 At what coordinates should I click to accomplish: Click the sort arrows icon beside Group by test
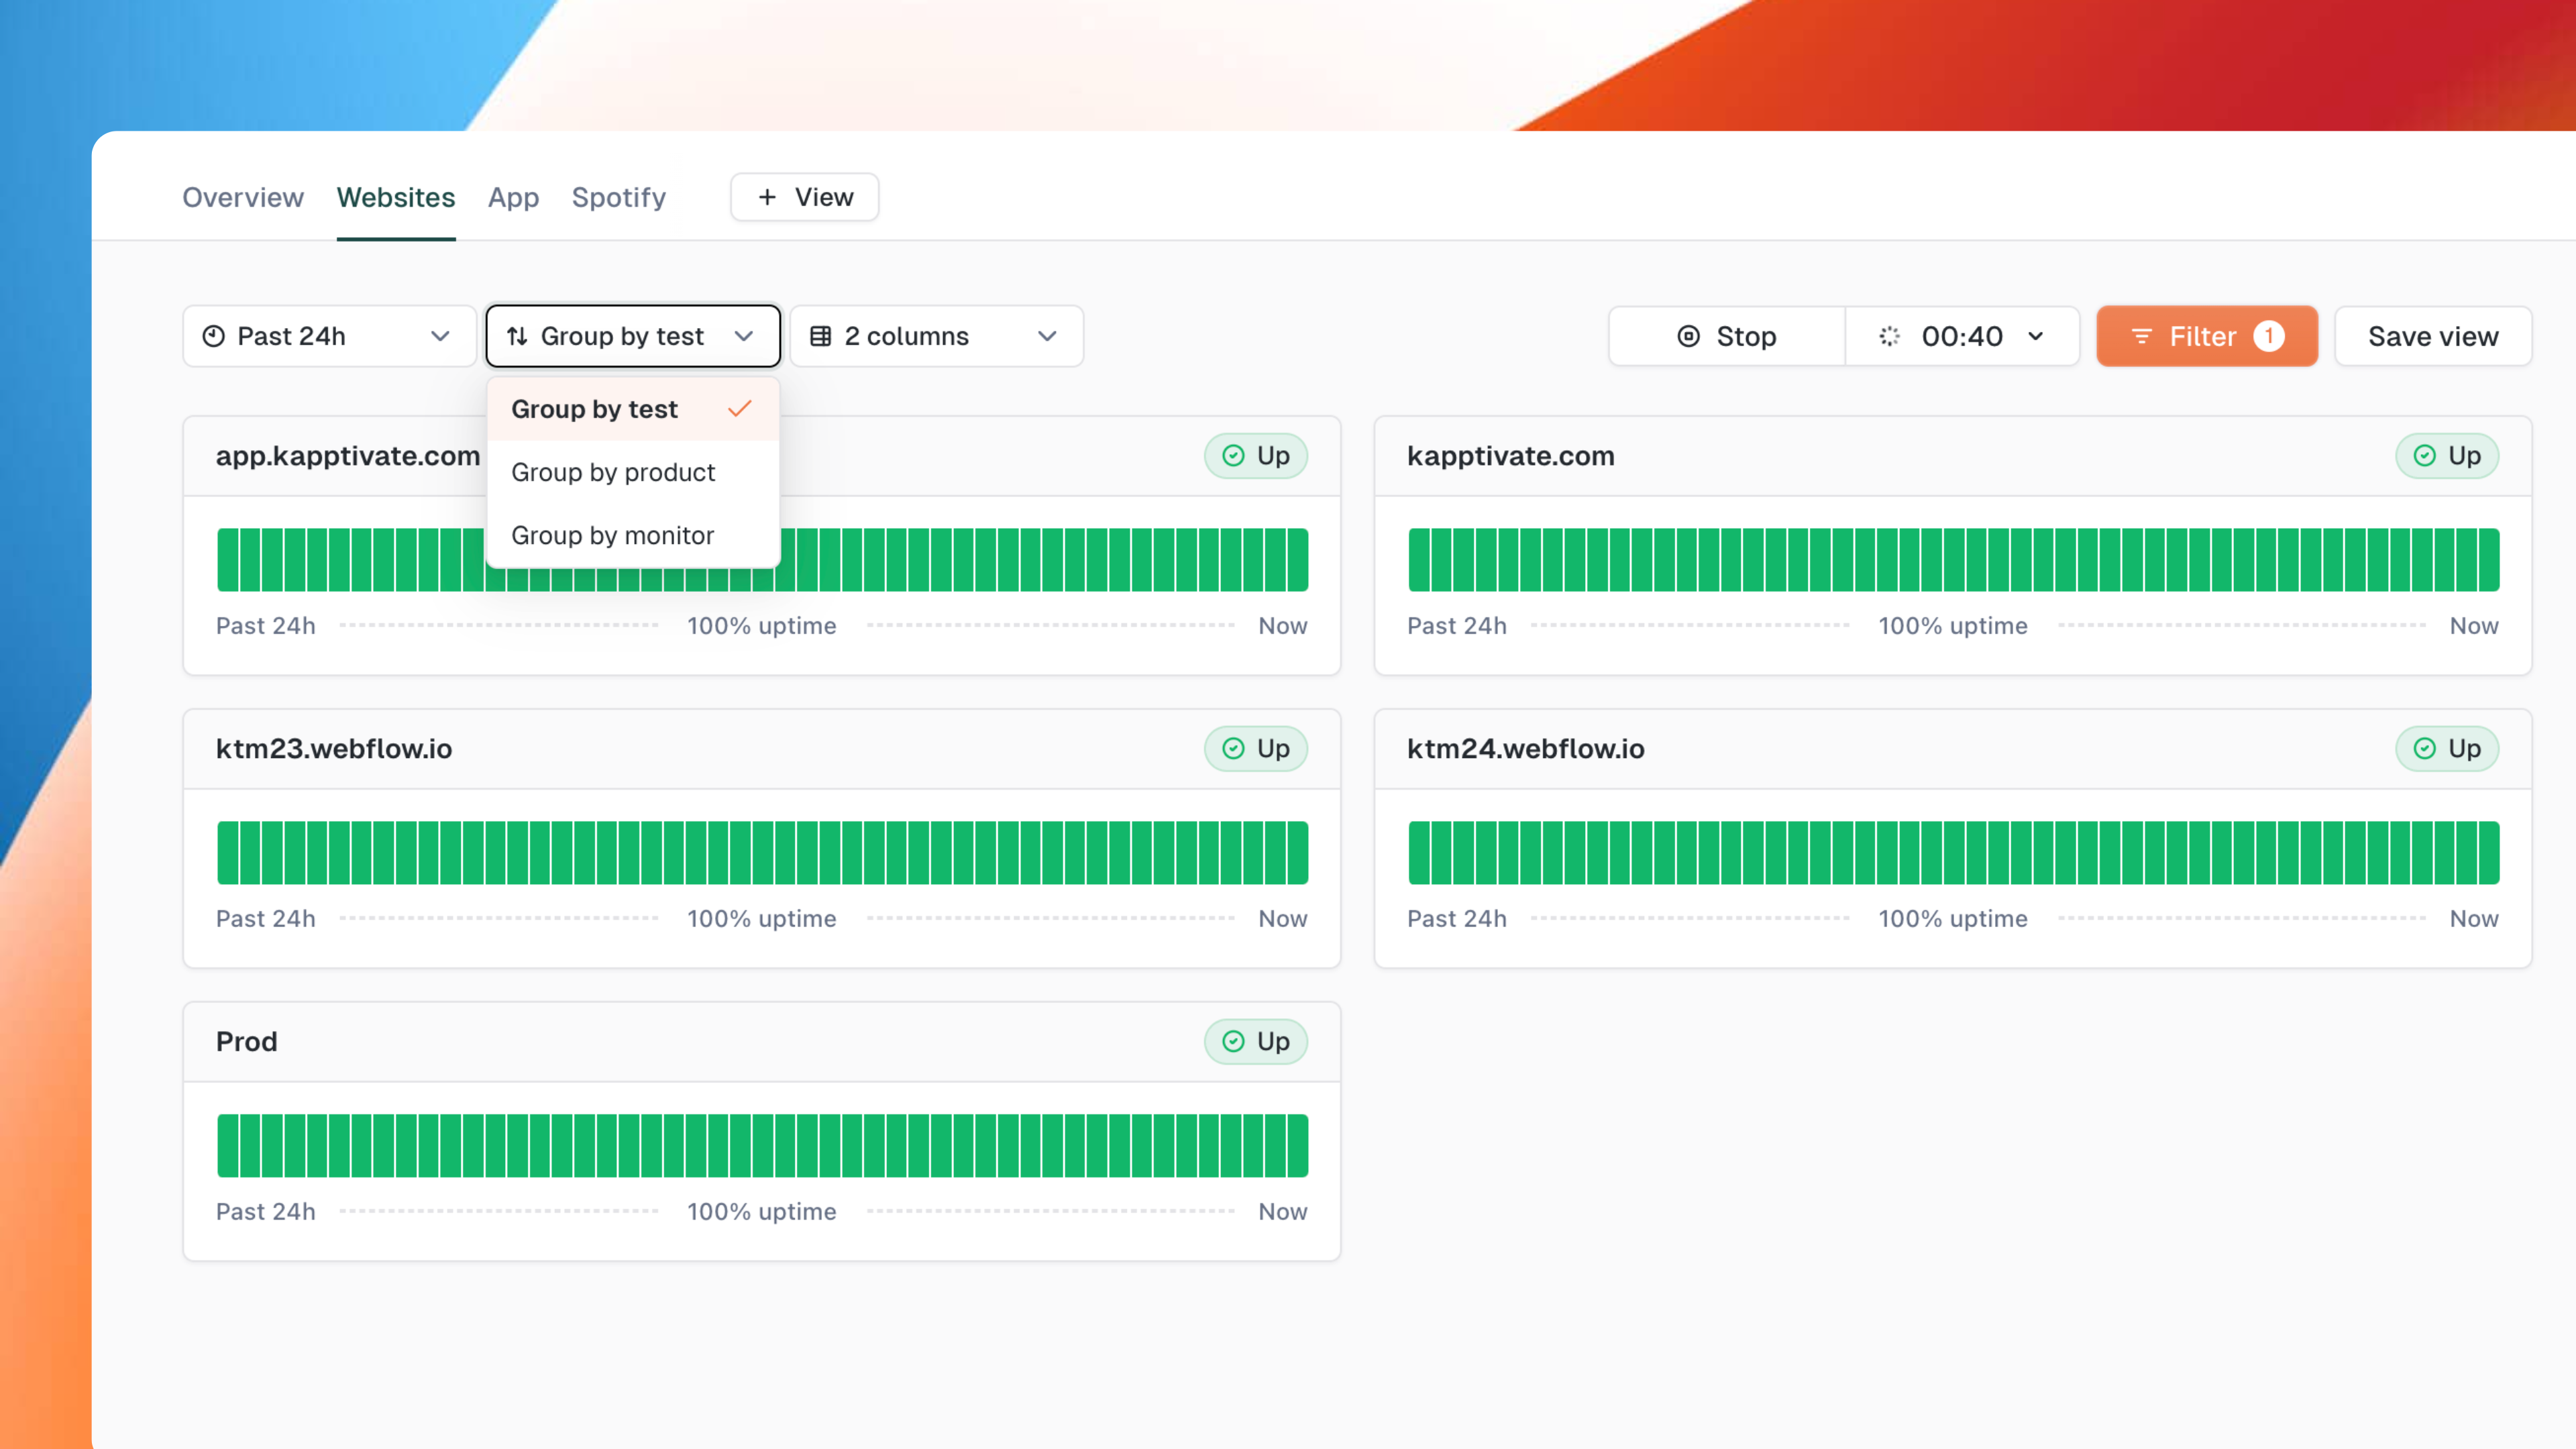pos(517,336)
